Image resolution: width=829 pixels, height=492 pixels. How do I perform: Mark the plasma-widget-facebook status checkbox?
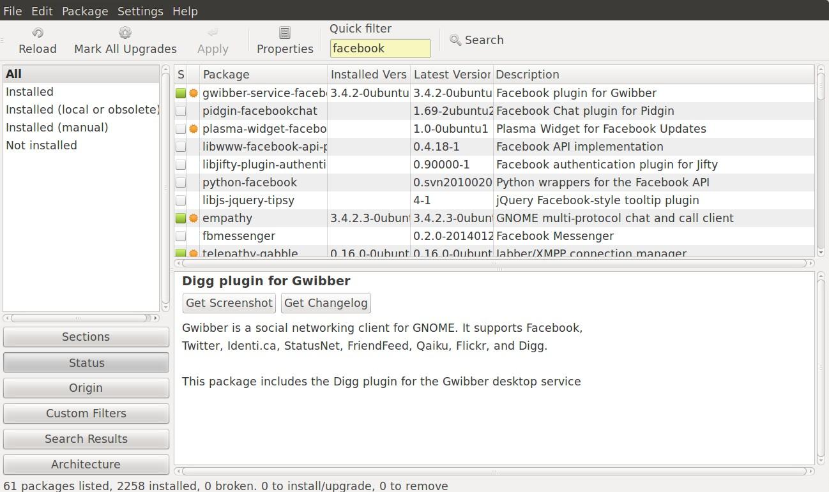(181, 129)
